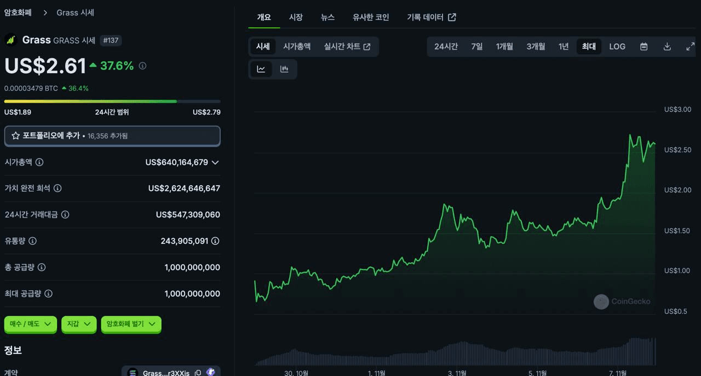Open 실시간 차트 link
The image size is (701, 376).
coord(347,46)
